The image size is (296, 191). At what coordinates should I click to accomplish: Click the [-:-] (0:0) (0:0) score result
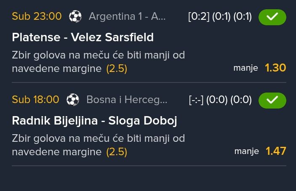tap(220, 100)
